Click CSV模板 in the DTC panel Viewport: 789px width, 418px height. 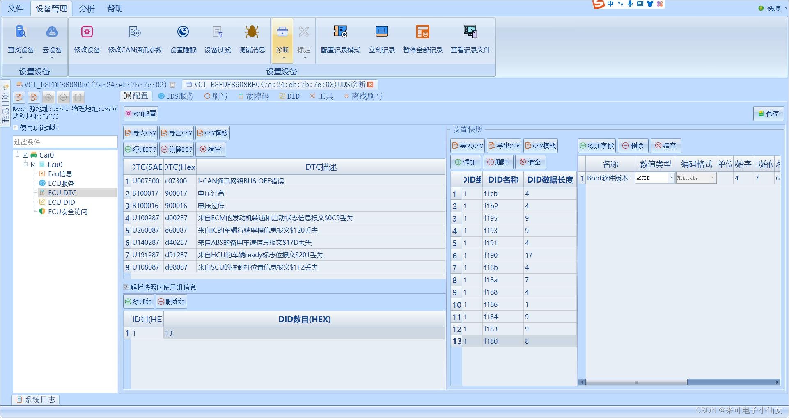pyautogui.click(x=213, y=133)
